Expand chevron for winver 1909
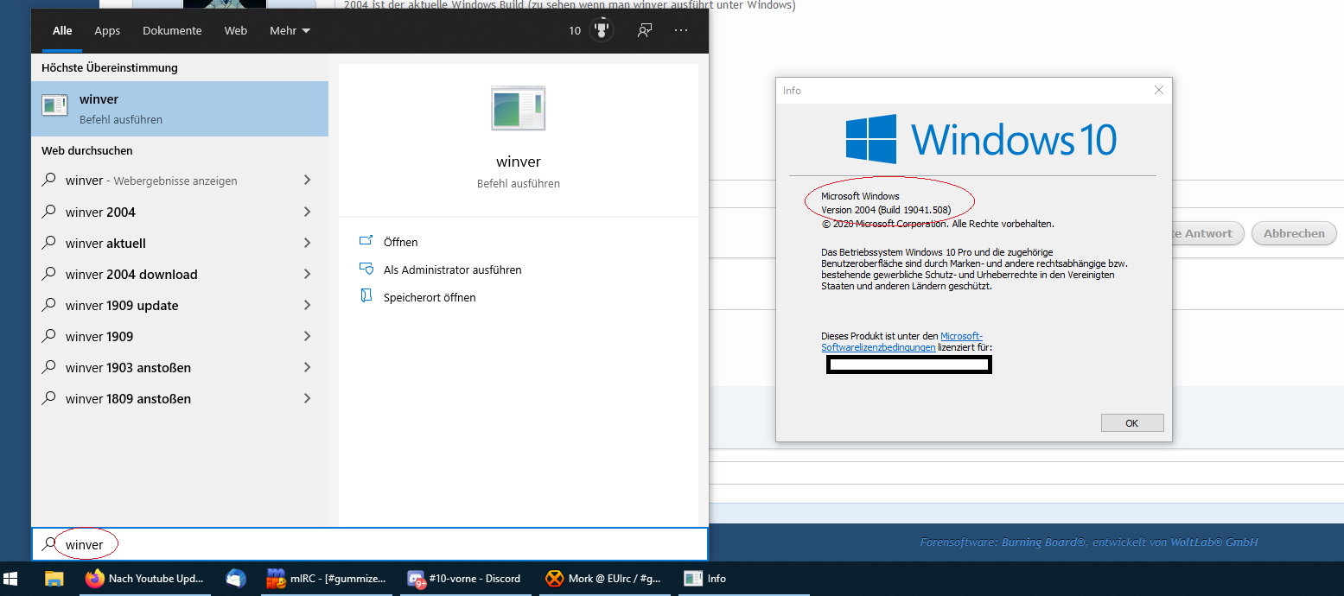Image resolution: width=1344 pixels, height=596 pixels. tap(307, 336)
